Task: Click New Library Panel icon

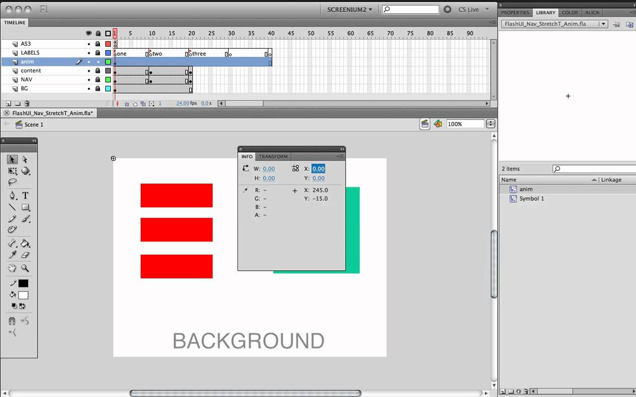Action: coord(629,24)
